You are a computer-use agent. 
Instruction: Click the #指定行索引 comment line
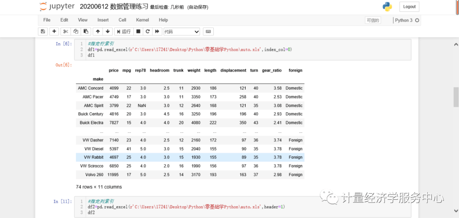pyautogui.click(x=100, y=44)
